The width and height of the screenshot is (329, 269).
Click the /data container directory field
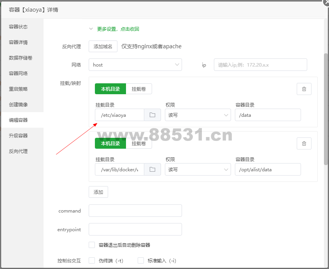[x=268, y=115]
